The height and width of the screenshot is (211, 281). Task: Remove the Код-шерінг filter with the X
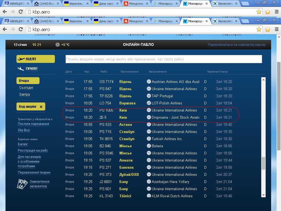coord(41,107)
